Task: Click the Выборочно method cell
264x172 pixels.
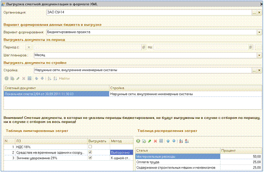Action: point(121,153)
